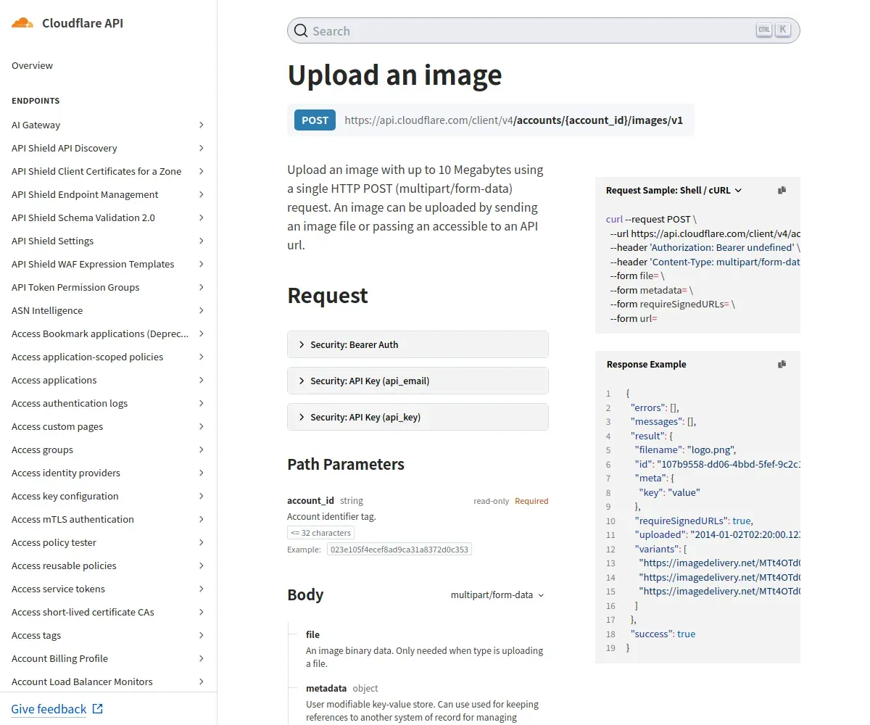
Task: Open Access short-lived certificate CAs
Action: (83, 612)
